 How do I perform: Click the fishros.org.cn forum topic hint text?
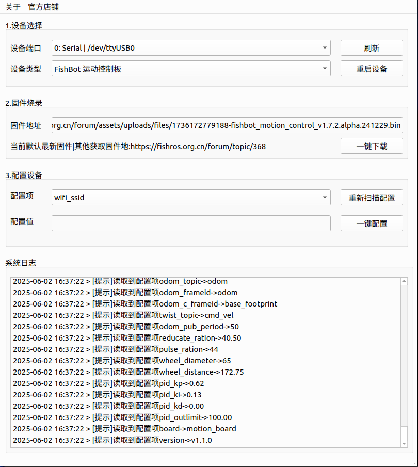point(138,146)
